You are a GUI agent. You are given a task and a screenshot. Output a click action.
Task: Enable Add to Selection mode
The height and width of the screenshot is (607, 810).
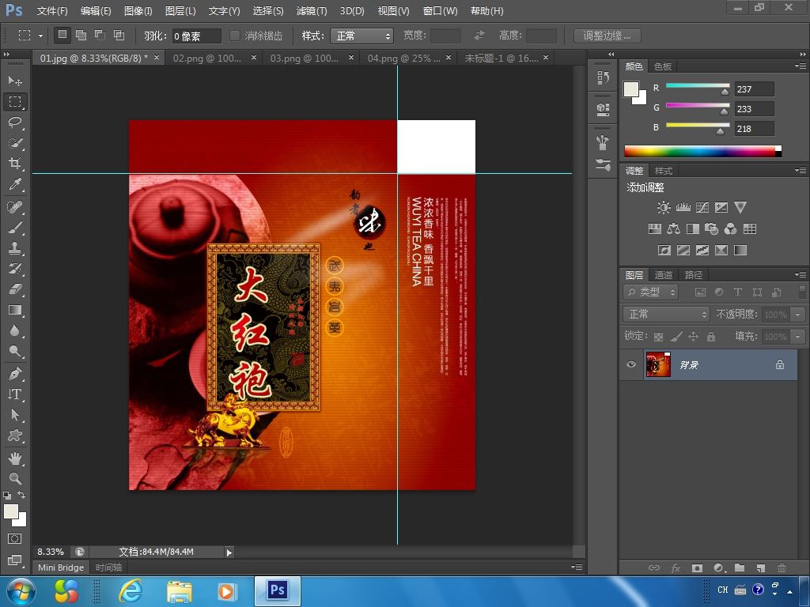pos(81,35)
